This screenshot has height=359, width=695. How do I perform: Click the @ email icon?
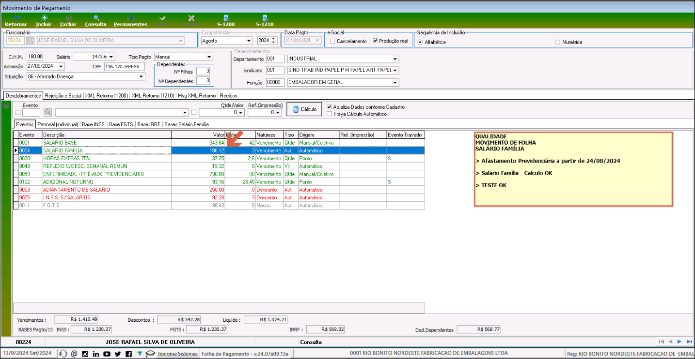74,354
